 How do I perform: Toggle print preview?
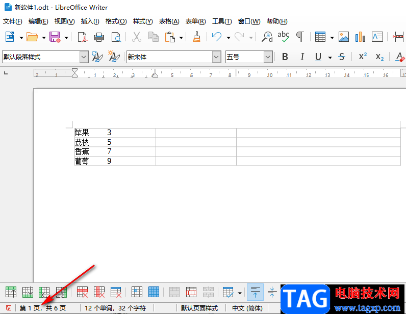(116, 37)
